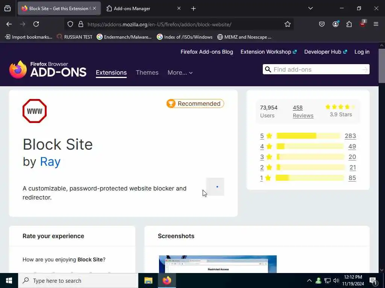Open the 85 one-star reviews count
The height and width of the screenshot is (288, 385).
[x=352, y=178]
